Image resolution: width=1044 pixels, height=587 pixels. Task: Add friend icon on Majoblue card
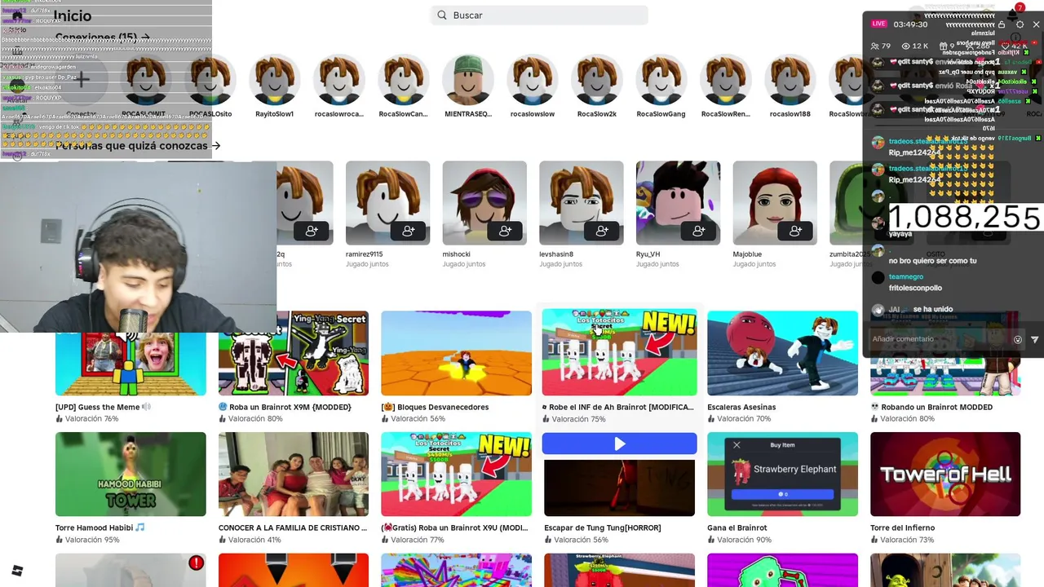click(x=796, y=232)
